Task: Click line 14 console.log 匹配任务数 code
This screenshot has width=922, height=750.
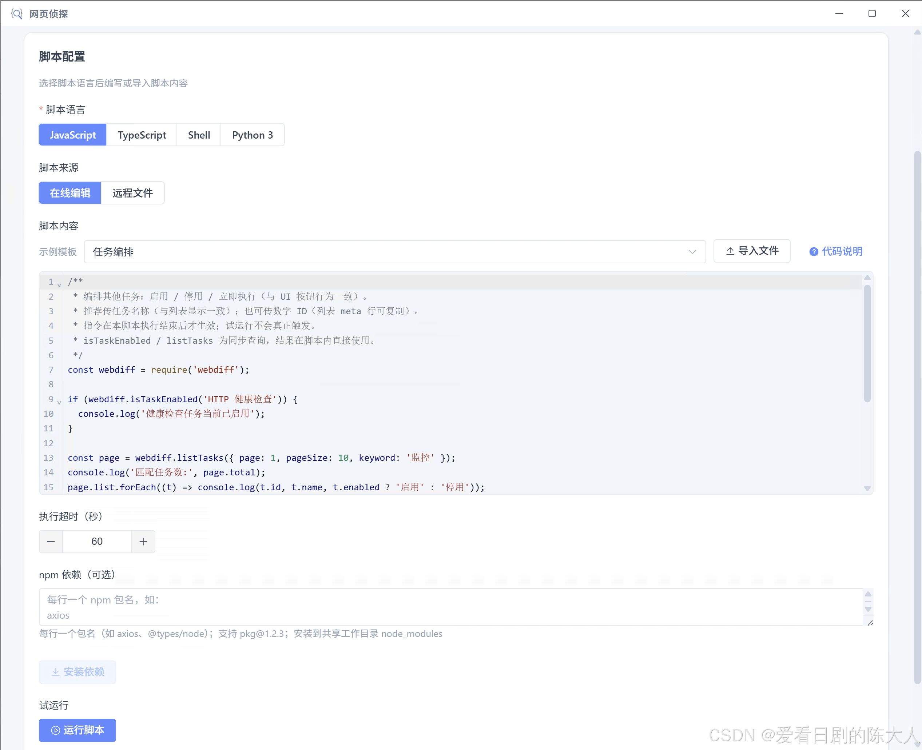Action: point(166,472)
